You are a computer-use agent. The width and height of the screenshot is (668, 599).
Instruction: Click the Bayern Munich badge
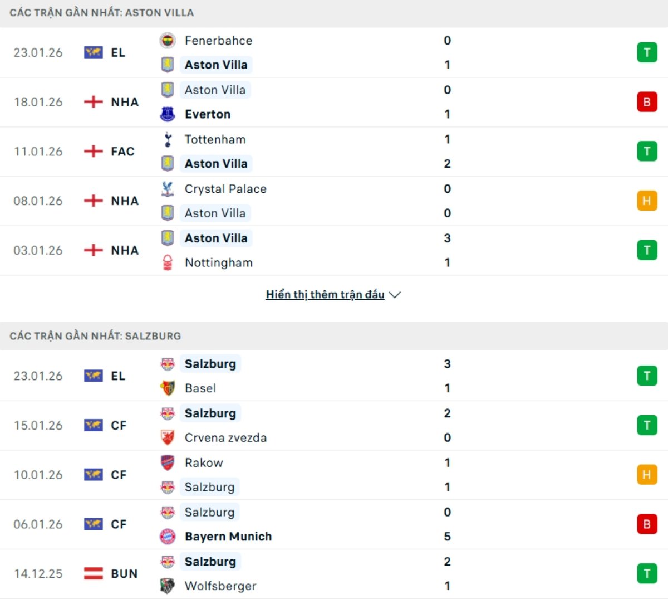pyautogui.click(x=168, y=536)
